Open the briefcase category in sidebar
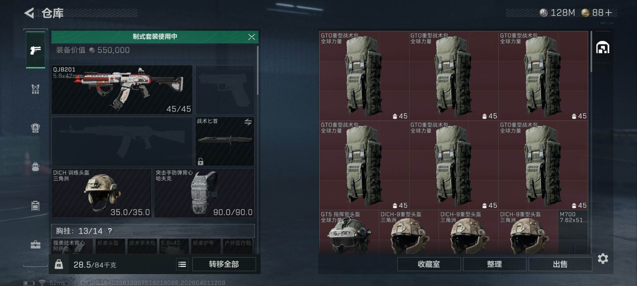The image size is (637, 286). point(35,245)
